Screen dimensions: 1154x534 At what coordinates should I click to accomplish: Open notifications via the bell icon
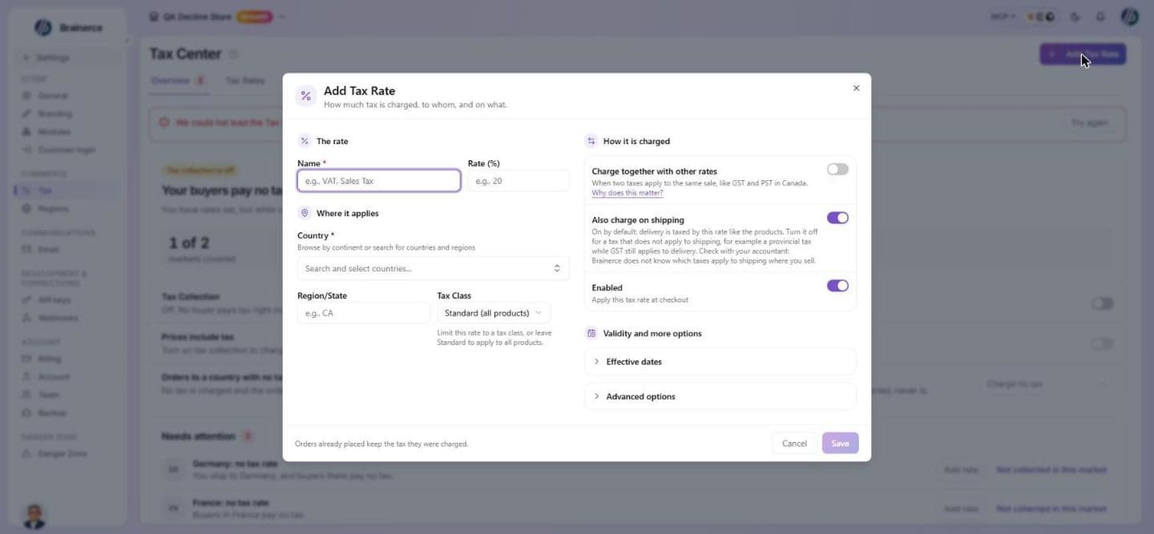[1100, 17]
